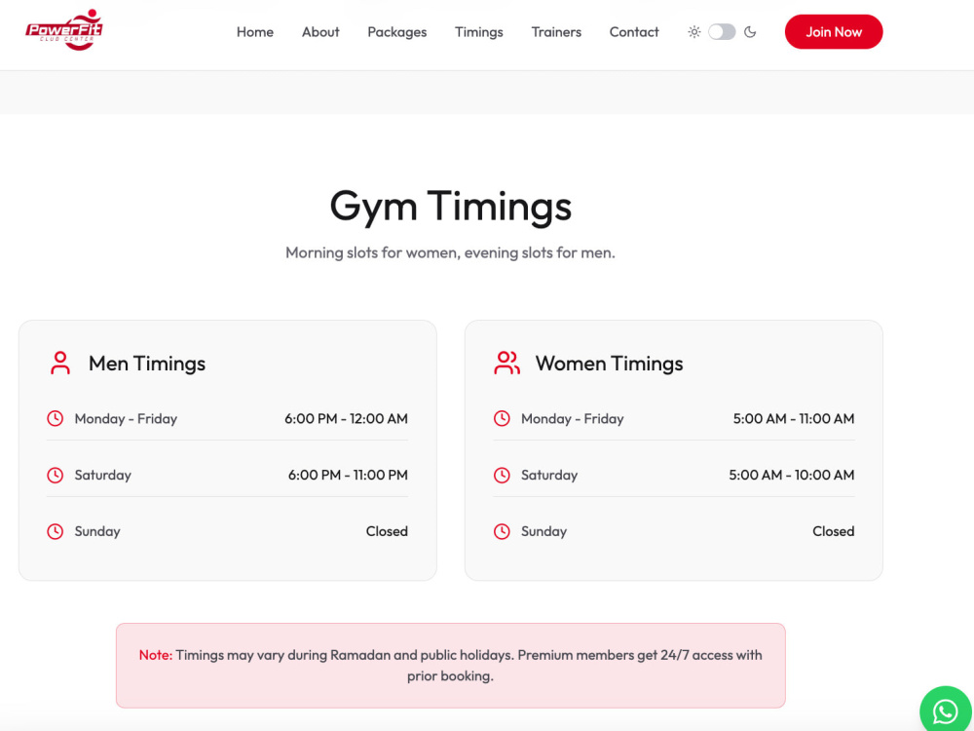This screenshot has height=731, width=974.
Task: Click the Gym Timings heading
Action: tap(450, 208)
